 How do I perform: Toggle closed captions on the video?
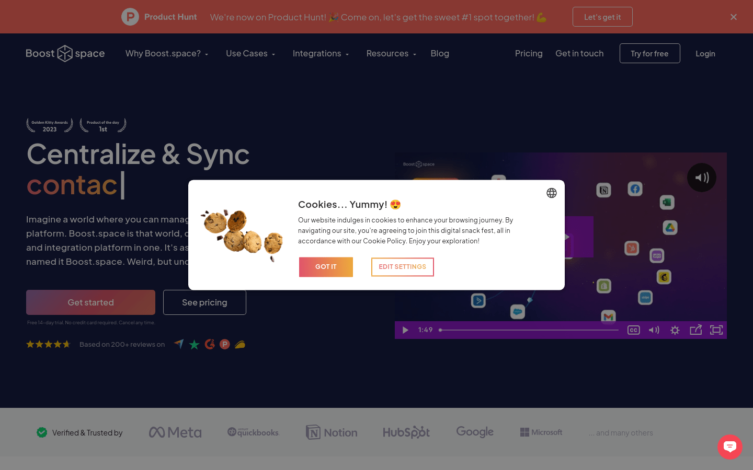coord(633,330)
